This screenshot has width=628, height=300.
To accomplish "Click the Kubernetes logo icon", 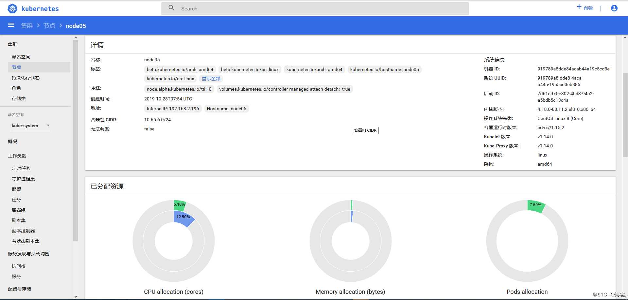I will (x=12, y=8).
